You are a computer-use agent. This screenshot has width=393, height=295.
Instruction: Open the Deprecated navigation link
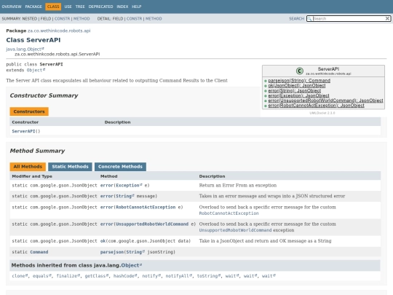point(100,7)
